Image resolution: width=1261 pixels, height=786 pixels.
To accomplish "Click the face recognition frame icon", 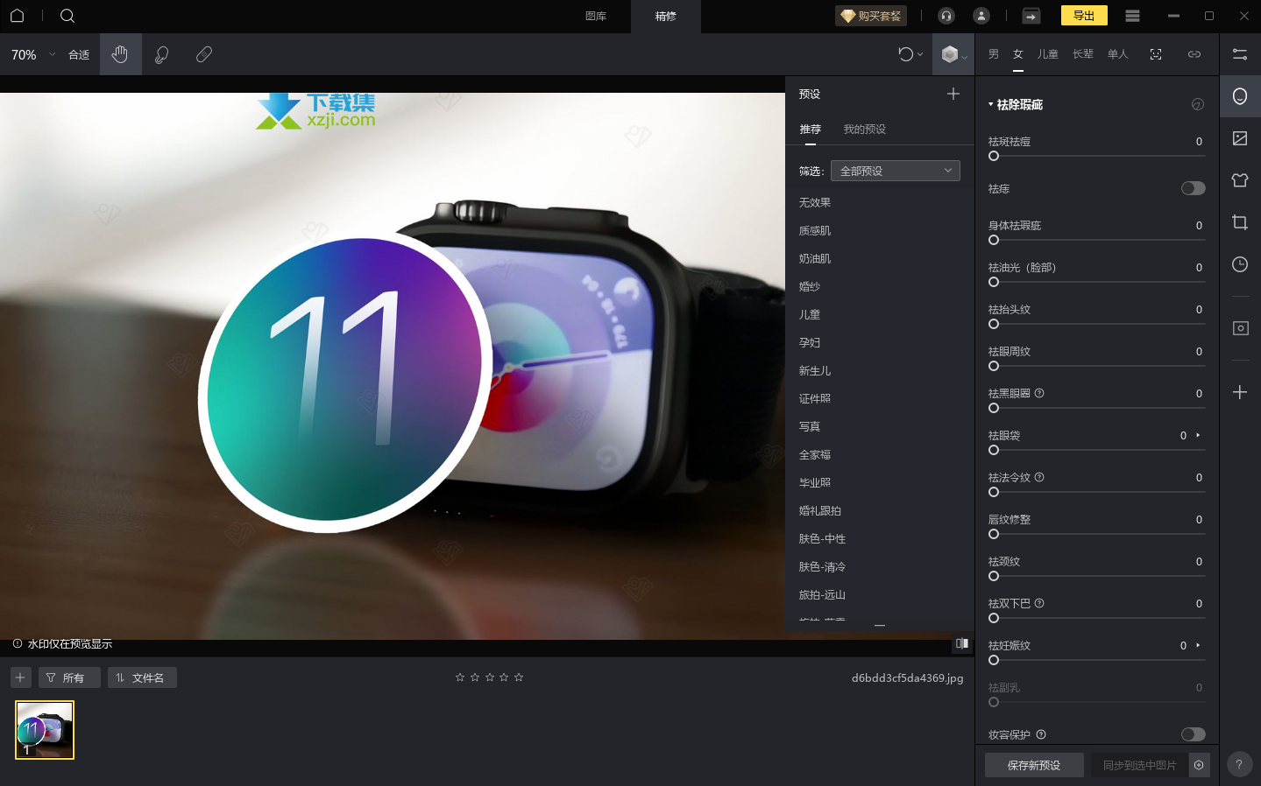I will pyautogui.click(x=1156, y=54).
